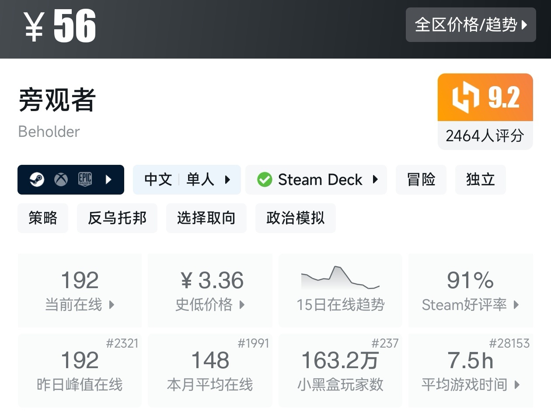Tap the 148 monthly average value

[x=210, y=361]
